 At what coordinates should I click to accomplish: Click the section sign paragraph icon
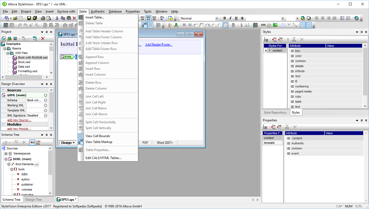pos(241,25)
